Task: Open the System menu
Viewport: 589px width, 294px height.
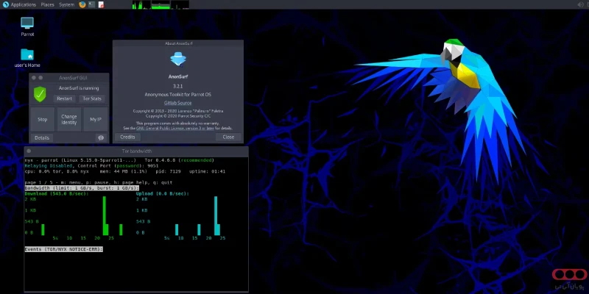Action: 66,5
